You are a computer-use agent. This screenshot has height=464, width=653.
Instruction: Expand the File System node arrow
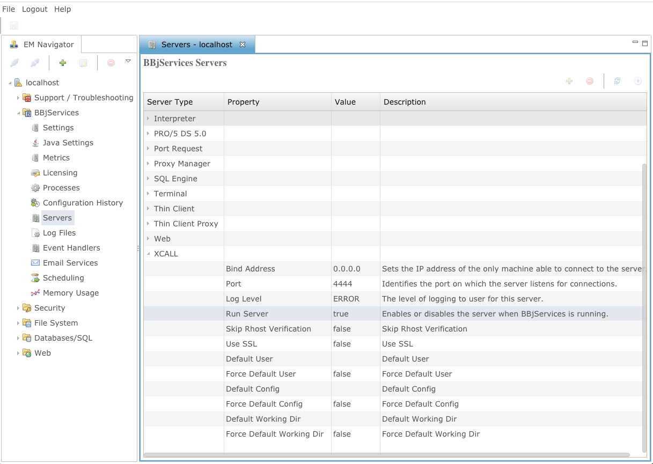point(18,323)
